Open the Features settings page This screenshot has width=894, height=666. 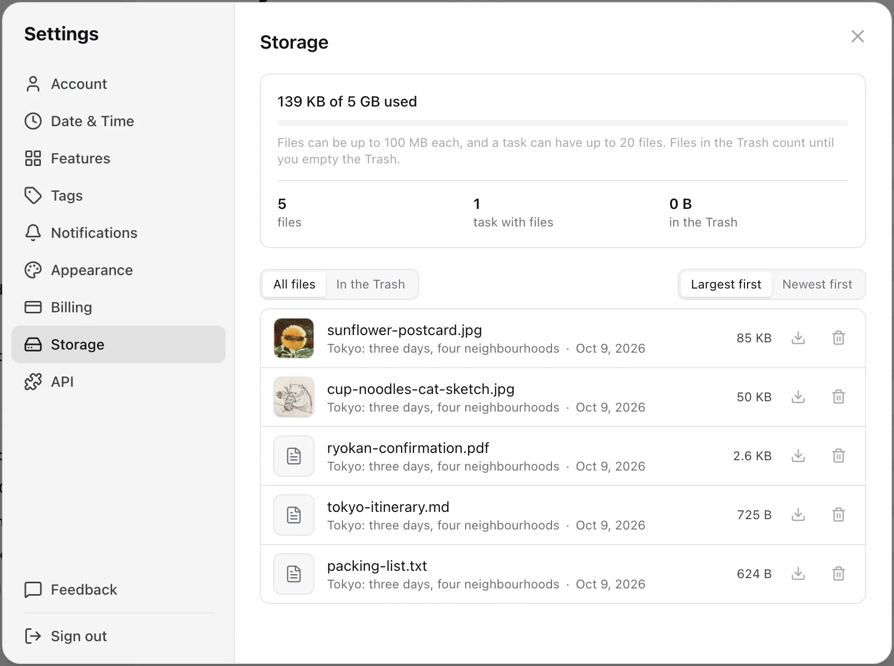pyautogui.click(x=118, y=158)
